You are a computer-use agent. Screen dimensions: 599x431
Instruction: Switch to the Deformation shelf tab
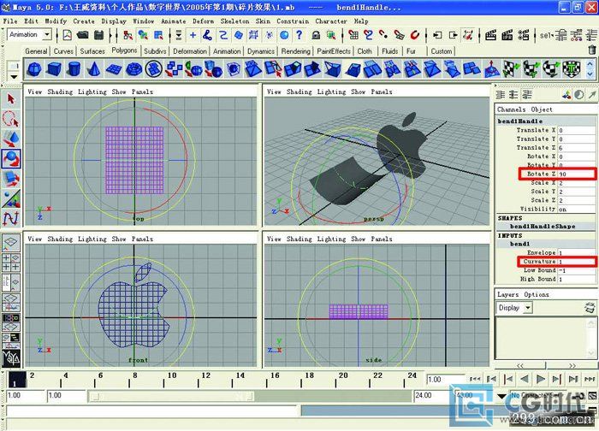point(189,51)
